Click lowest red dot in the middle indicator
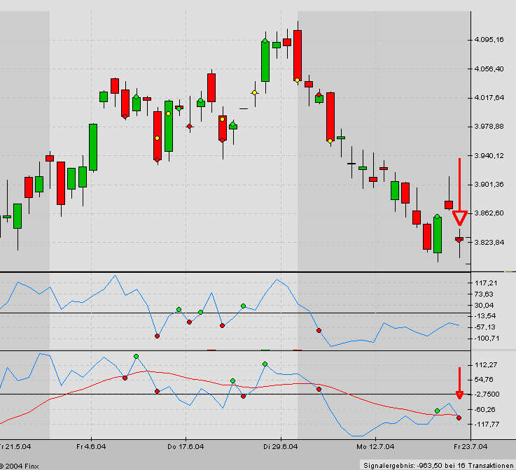516x470 pixels. point(157,336)
